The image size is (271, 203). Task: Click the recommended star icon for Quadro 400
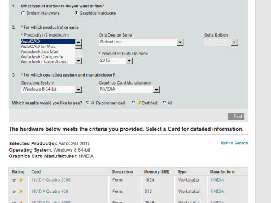click(x=14, y=191)
